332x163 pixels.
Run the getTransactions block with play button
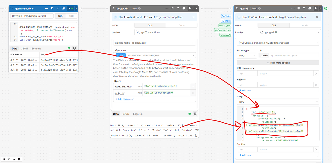coord(70,8)
